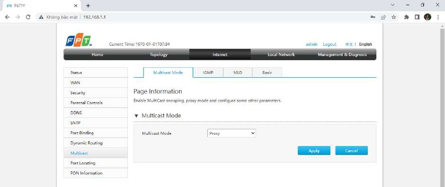Toggle the browser side panel icon
The image size is (445, 187).
(417, 17)
